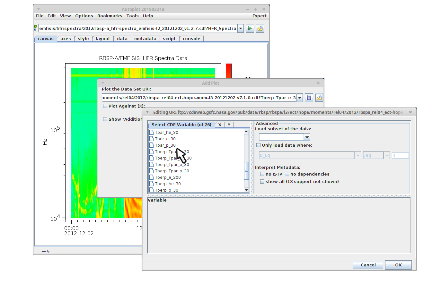Click the bookmark icon in Add Plot dialog

[309, 98]
